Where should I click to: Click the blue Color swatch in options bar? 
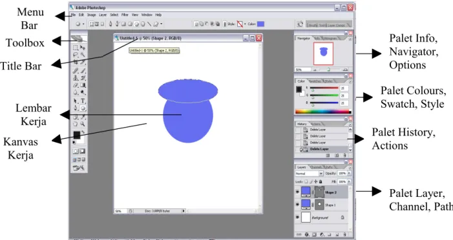click(x=260, y=25)
